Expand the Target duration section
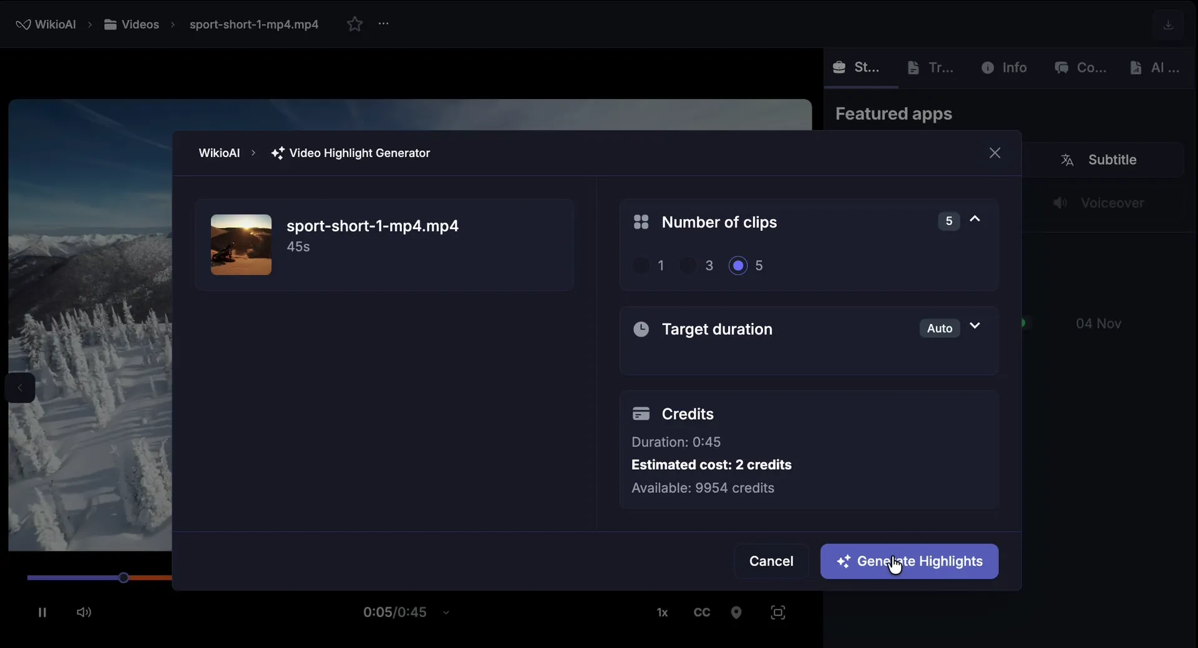This screenshot has width=1198, height=648. (975, 326)
